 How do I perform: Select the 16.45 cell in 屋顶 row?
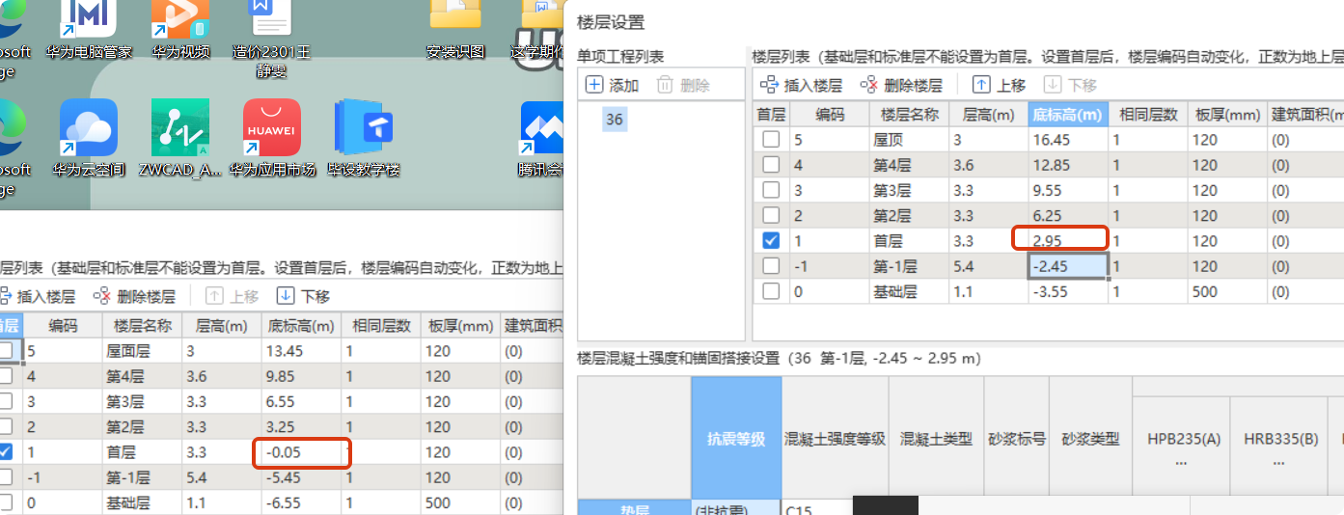pyautogui.click(x=1068, y=140)
